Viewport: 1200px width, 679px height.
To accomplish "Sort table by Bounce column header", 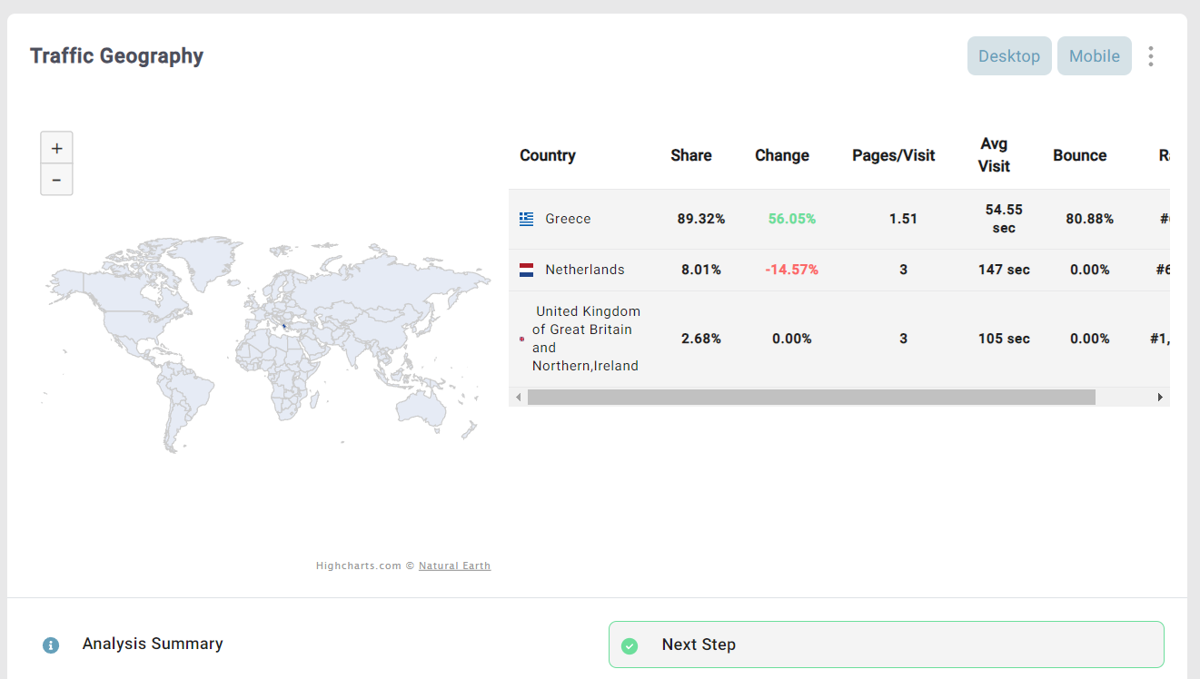I will pyautogui.click(x=1079, y=155).
